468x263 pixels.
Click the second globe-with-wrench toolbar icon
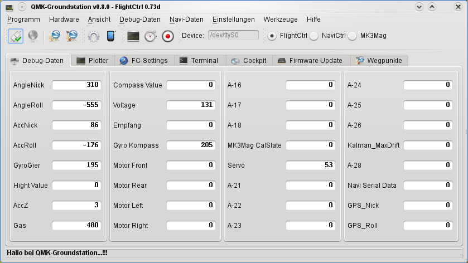click(71, 36)
